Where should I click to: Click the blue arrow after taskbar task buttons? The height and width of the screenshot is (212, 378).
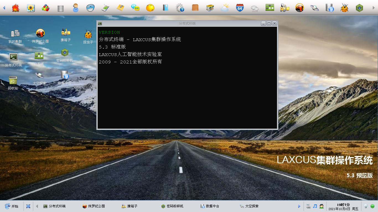299,206
